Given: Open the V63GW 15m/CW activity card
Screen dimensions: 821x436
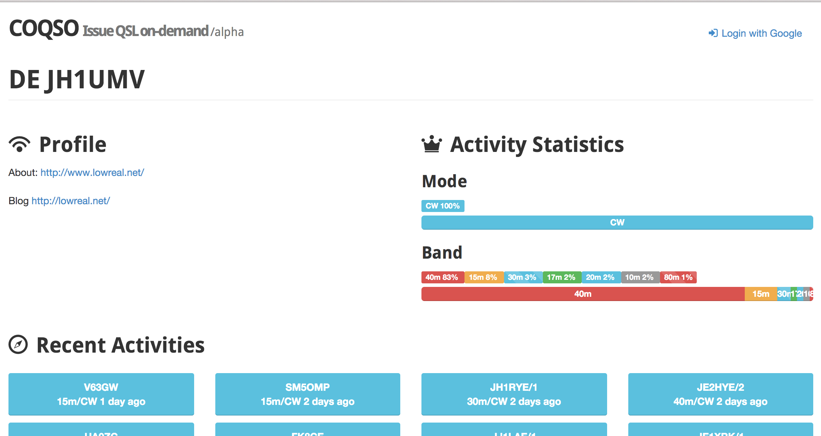Looking at the screenshot, I should pyautogui.click(x=101, y=394).
